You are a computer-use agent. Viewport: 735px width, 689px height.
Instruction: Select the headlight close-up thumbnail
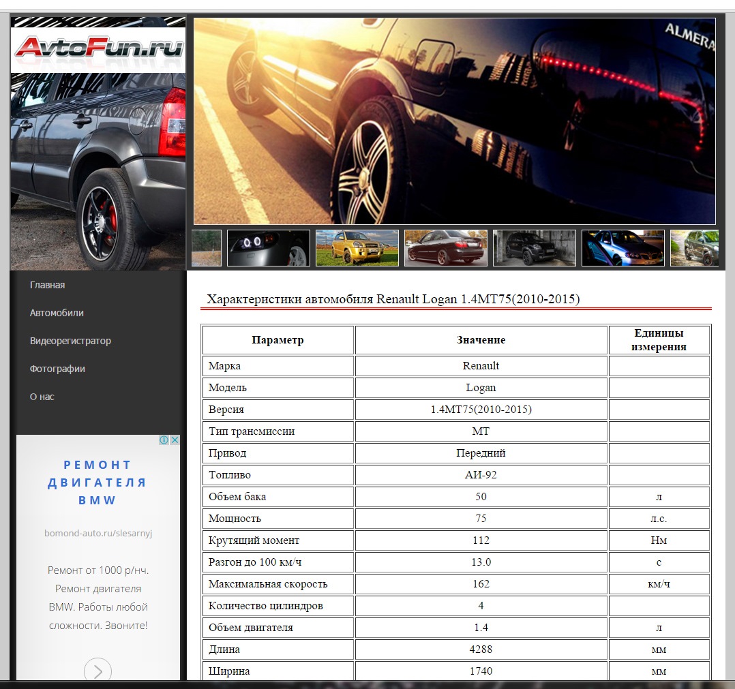click(269, 248)
